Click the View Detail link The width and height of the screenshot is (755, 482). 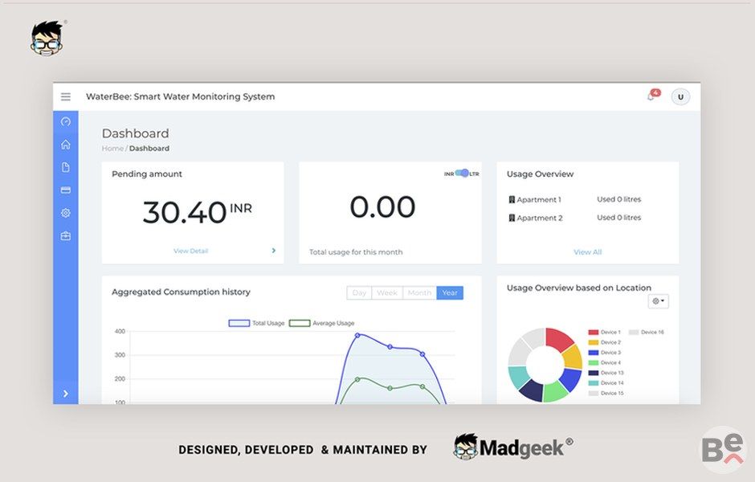[x=190, y=251]
